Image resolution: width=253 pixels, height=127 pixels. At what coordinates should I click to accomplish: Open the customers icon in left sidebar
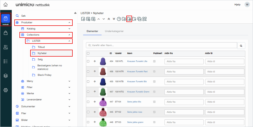point(6,47)
